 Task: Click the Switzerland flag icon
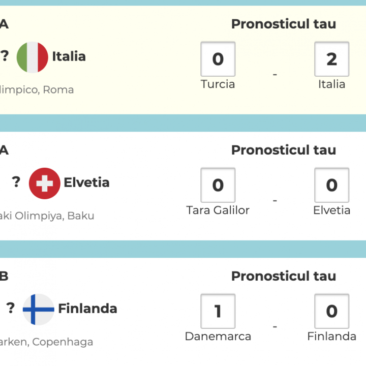pos(45,183)
